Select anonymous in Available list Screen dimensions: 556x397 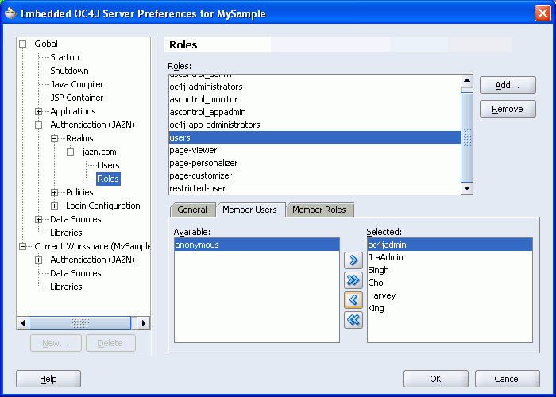pyautogui.click(x=257, y=245)
